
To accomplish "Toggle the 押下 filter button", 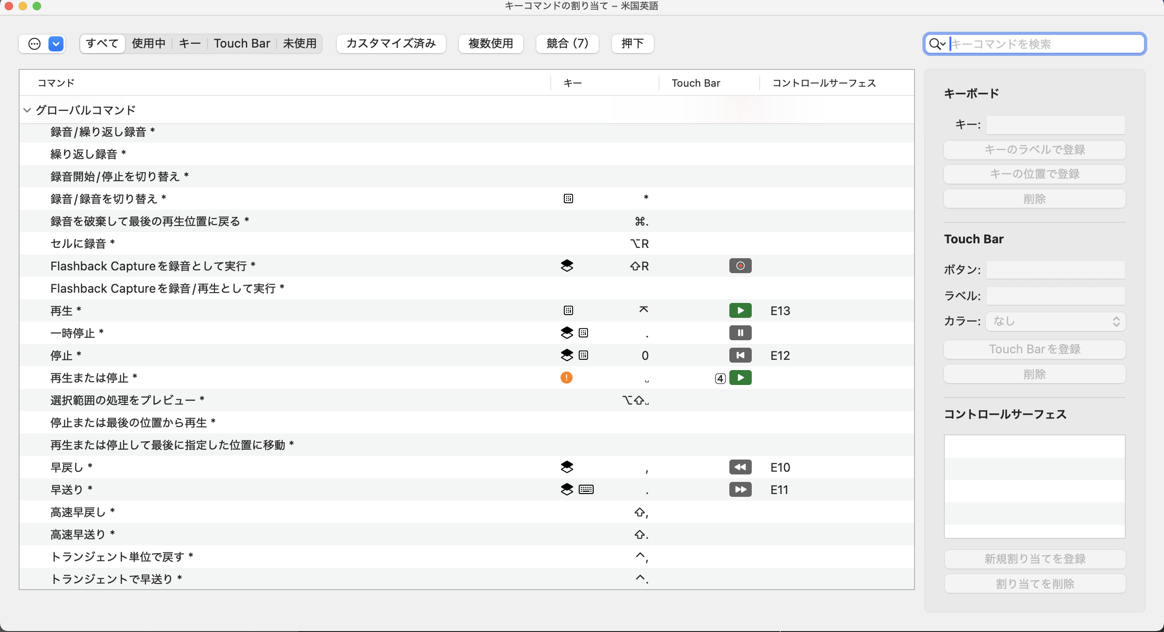I will coord(632,44).
